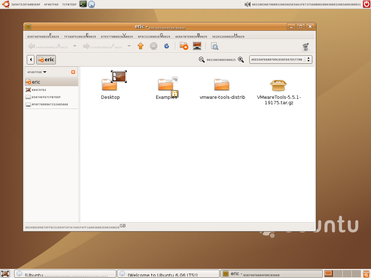Screen dimensions: 371x278
Task: Open top panel third menu 7CFB7EDF
Action: [x=69, y=4]
